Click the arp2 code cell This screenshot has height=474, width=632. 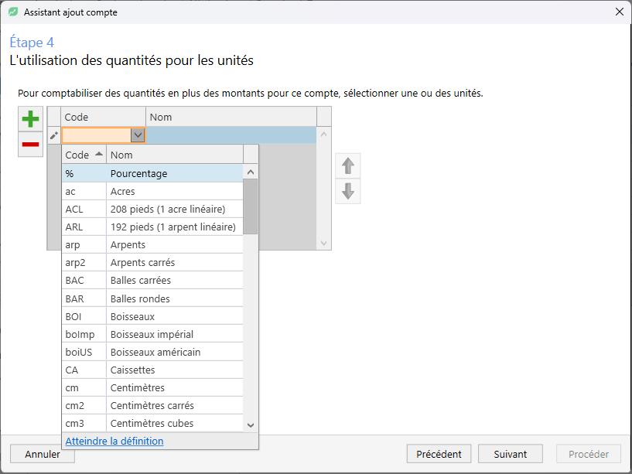pos(84,262)
